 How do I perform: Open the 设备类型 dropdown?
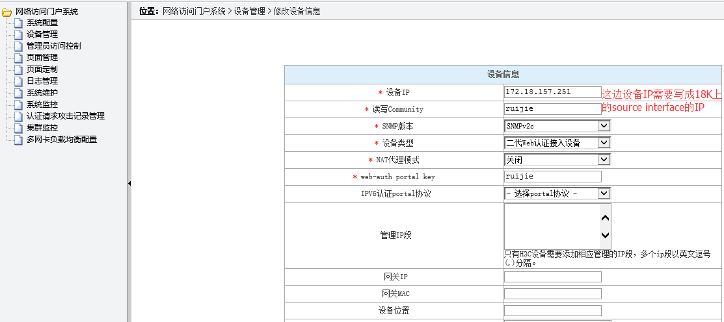tap(557, 143)
